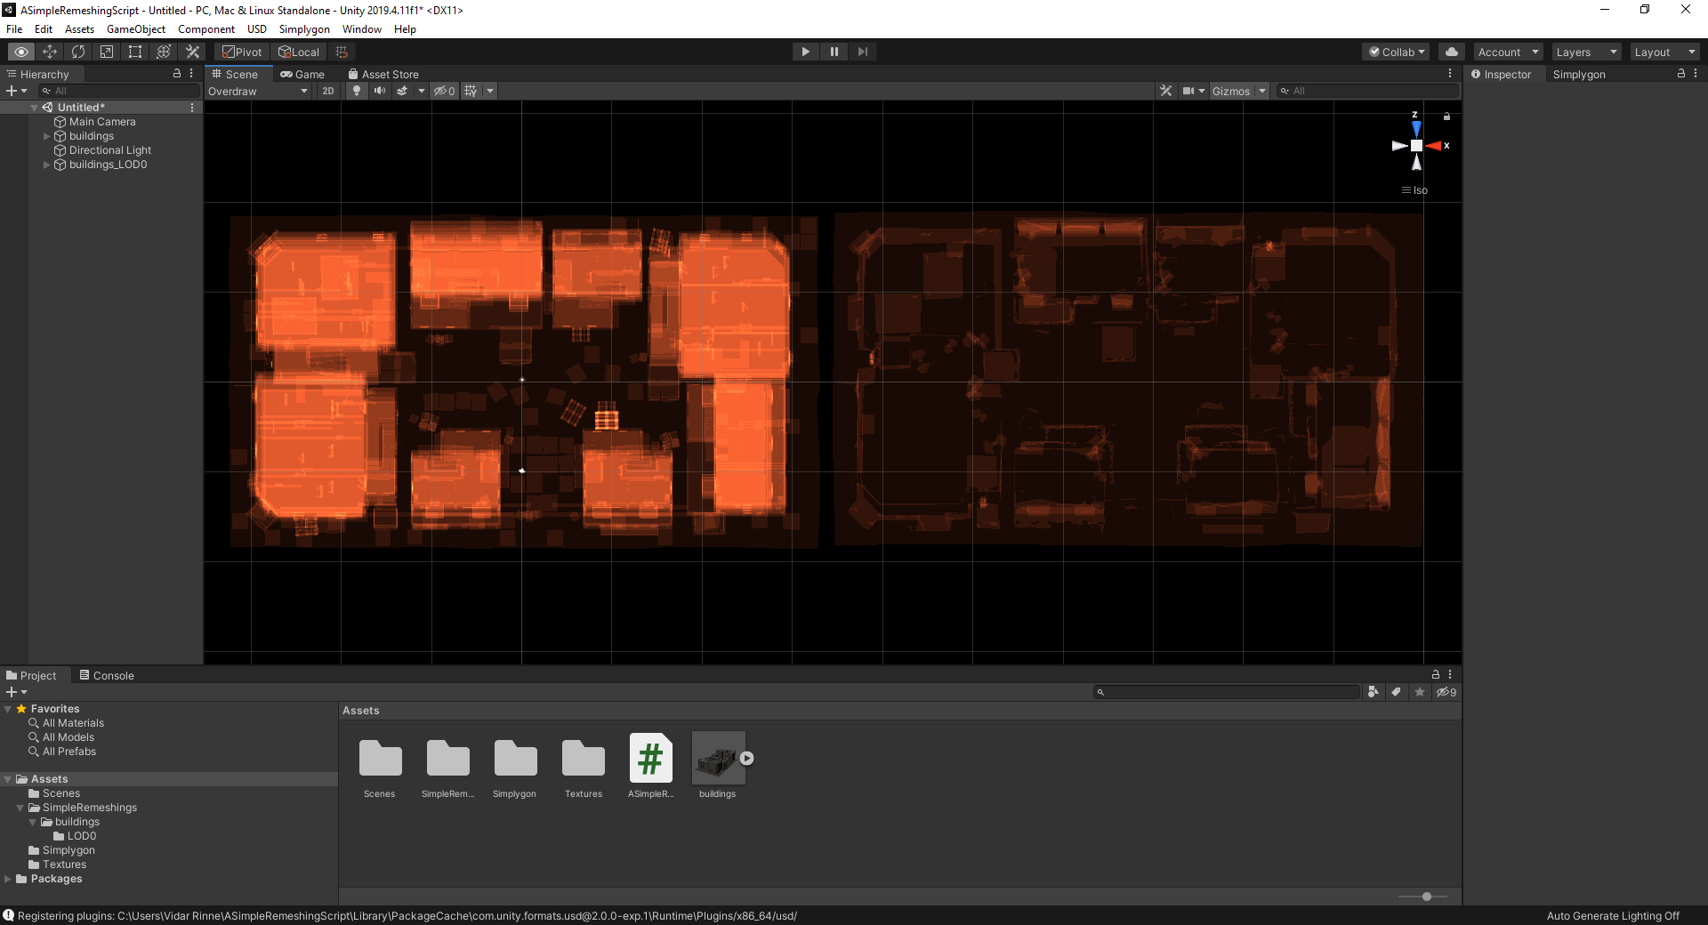Open the Simplygon menu
1708x925 pixels.
coord(303,28)
